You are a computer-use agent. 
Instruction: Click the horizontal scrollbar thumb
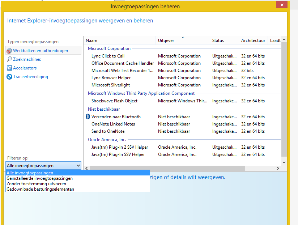click(x=167, y=168)
